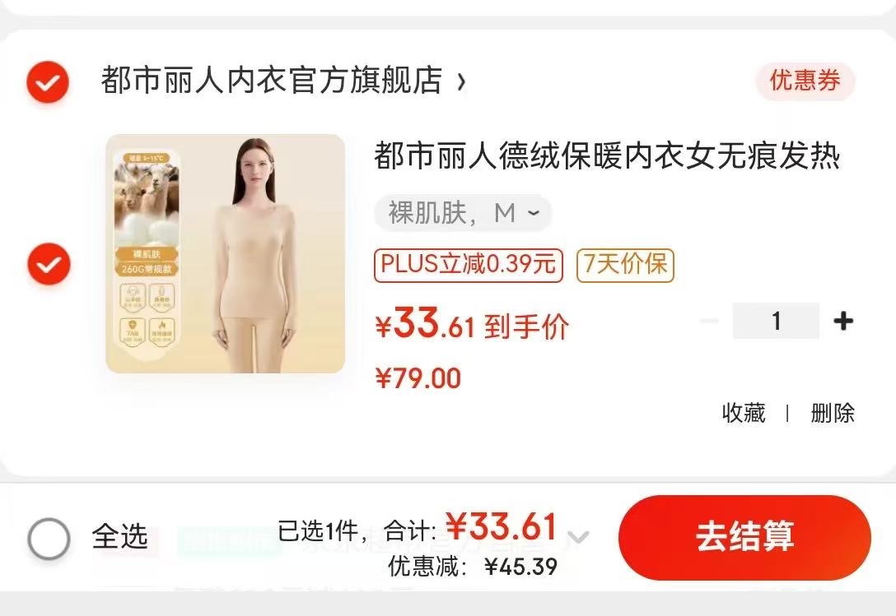
Task: Tap the ¥33.61 到手价 price label
Action: coord(472,326)
